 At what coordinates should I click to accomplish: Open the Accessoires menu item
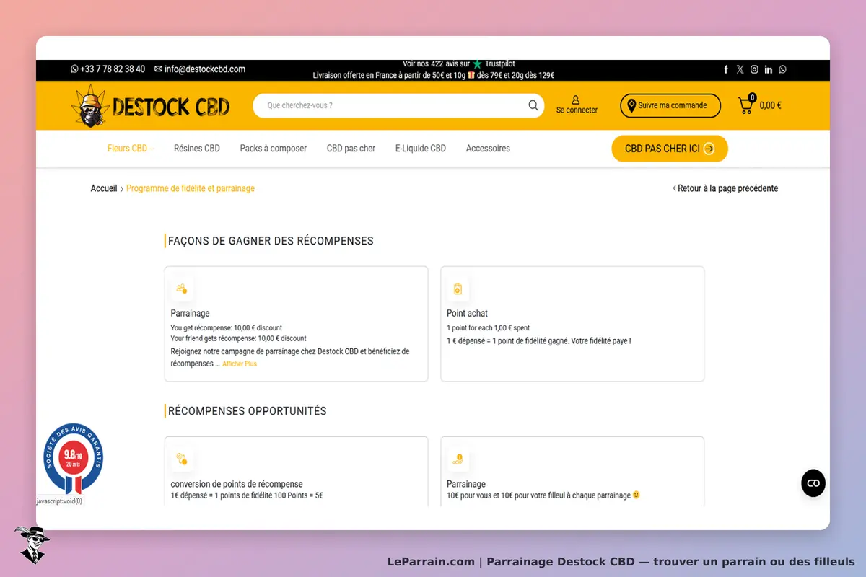(488, 149)
